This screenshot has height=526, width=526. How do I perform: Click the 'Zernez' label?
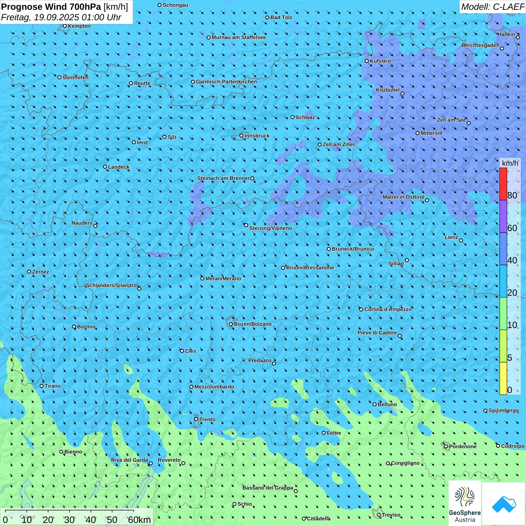pos(41,272)
